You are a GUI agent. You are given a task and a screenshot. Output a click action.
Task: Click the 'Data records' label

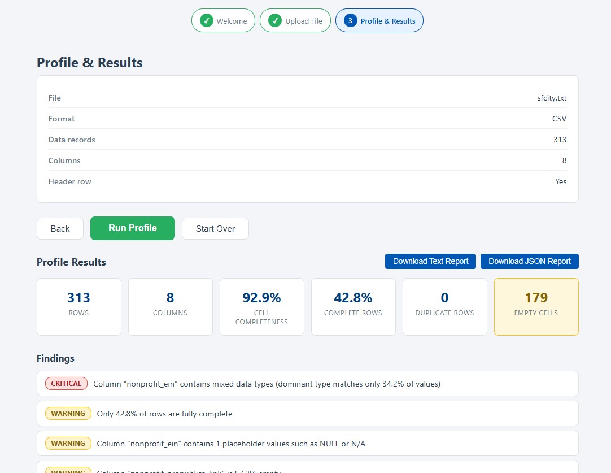pos(72,140)
